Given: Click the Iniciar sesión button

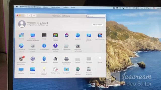Looking at the screenshot, I should point(97,25).
